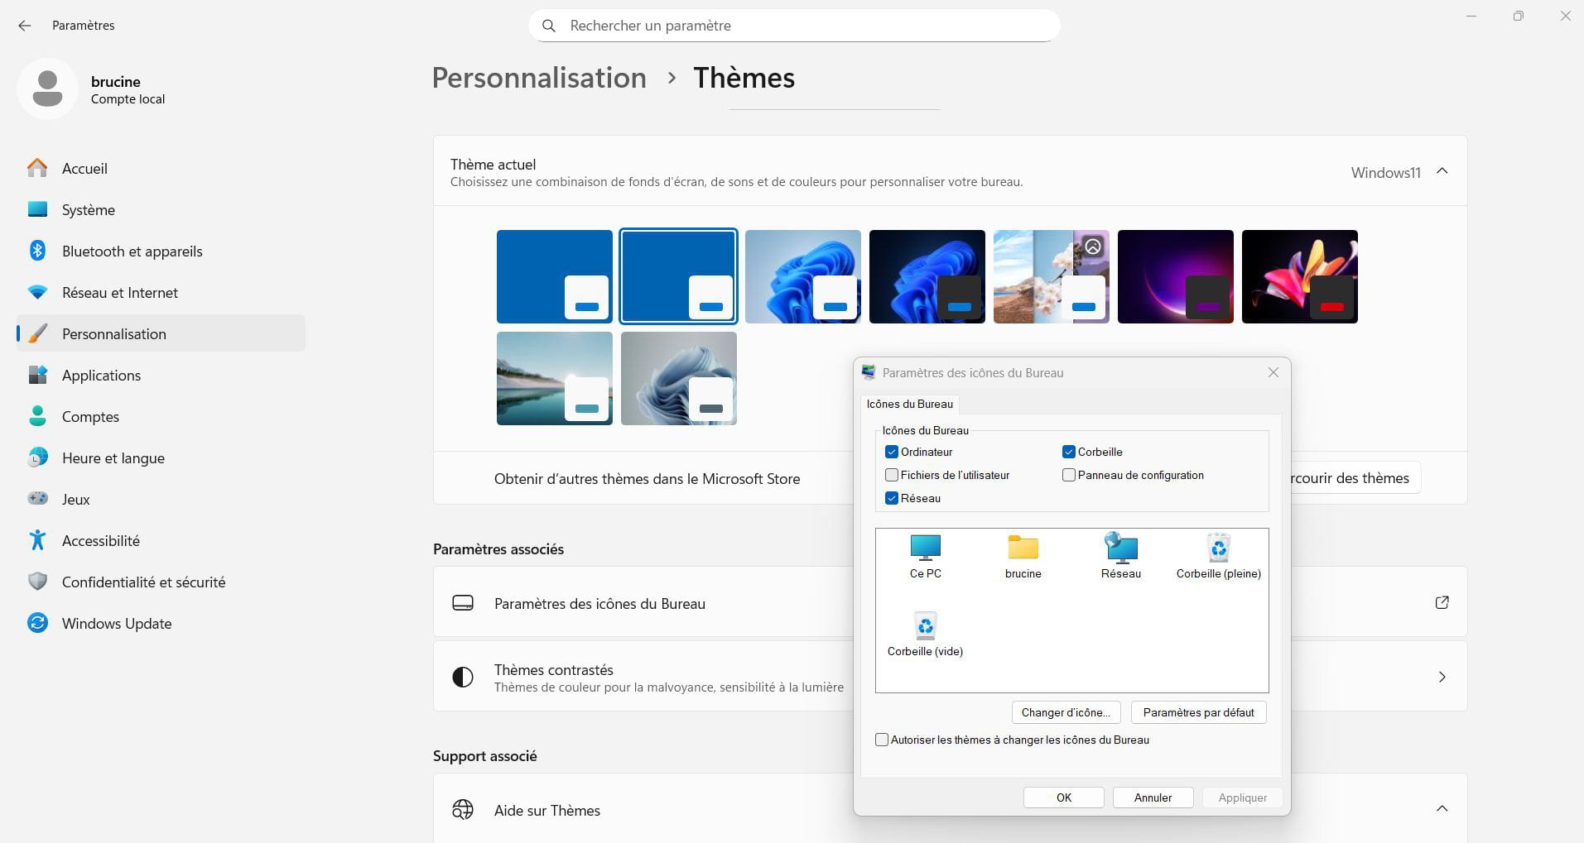Click the back arrow in Paramètres

25,26
